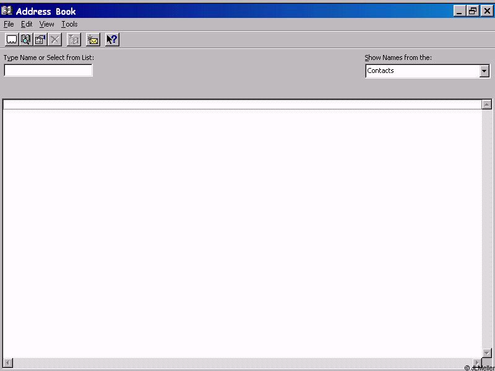Open Find Items with the magnifier icon
The height and width of the screenshot is (371, 495).
26,40
